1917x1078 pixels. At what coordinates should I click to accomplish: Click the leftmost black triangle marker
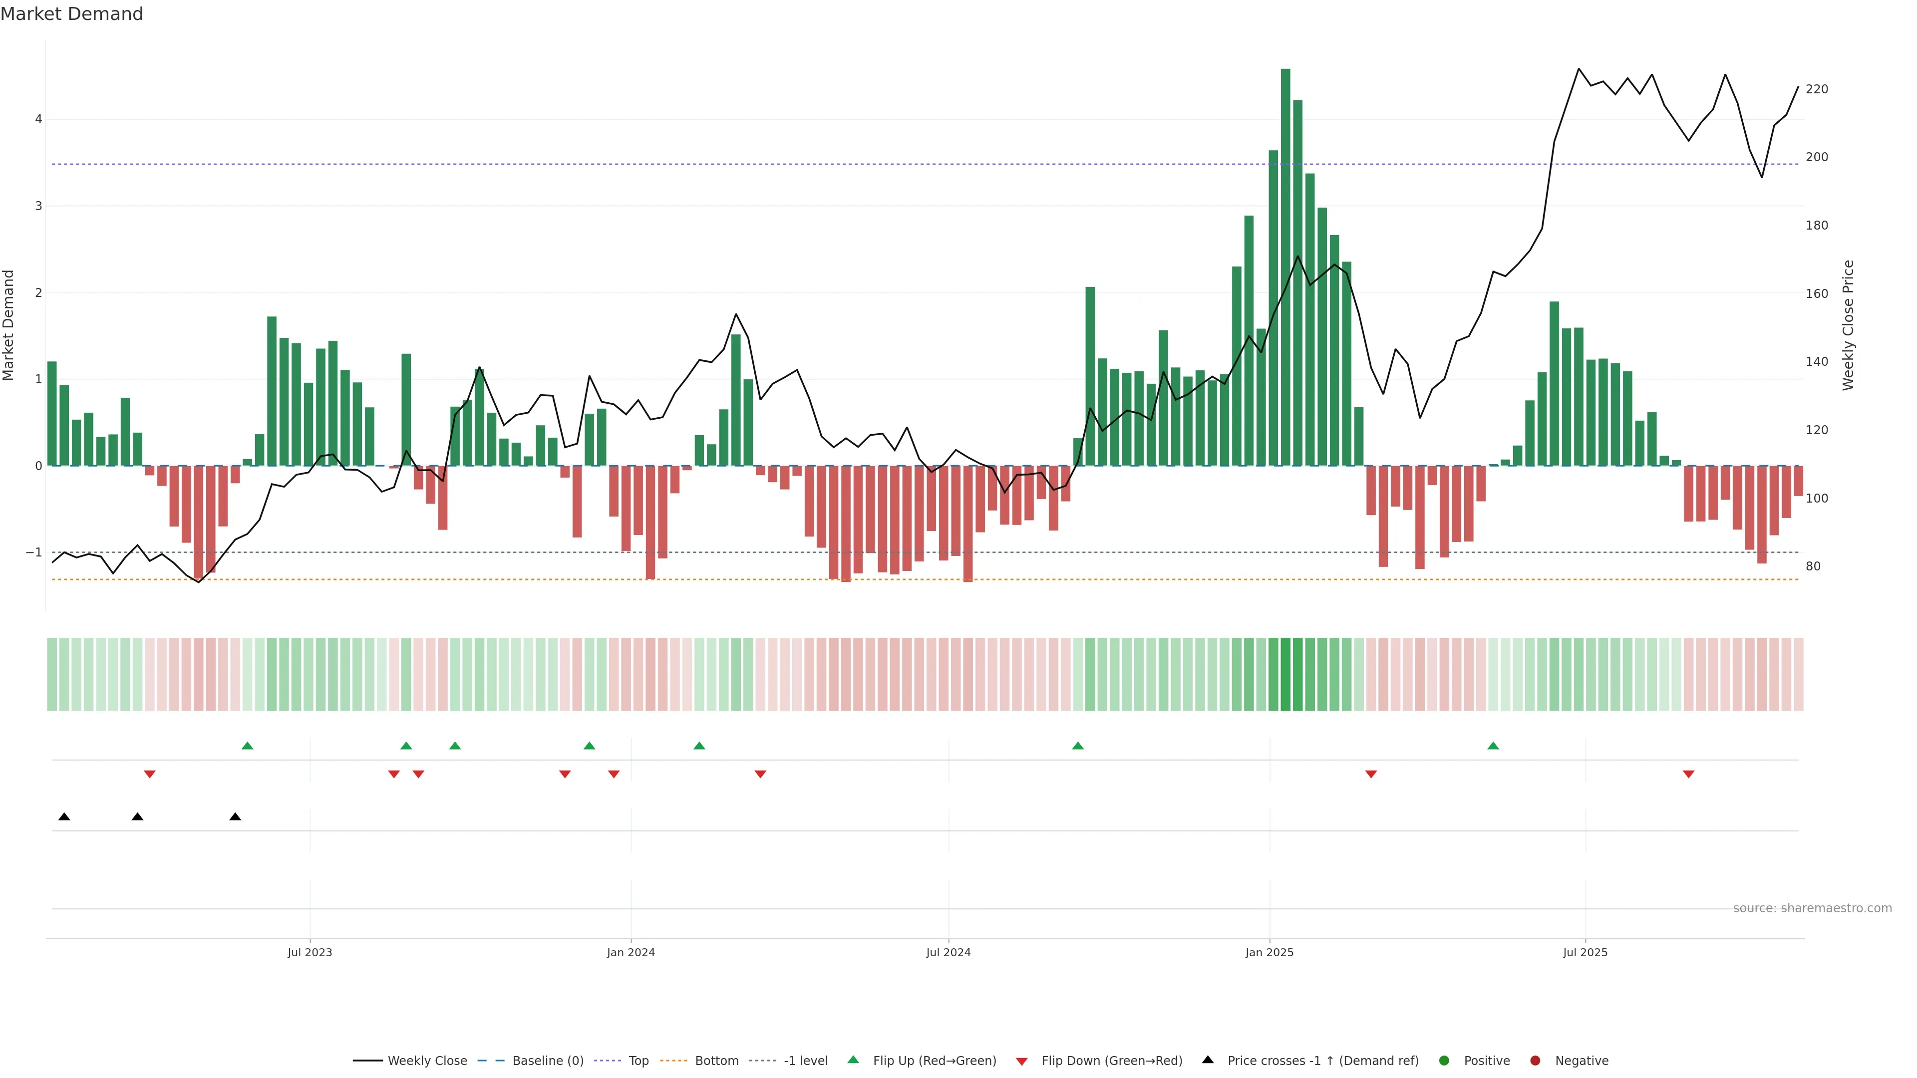(64, 817)
